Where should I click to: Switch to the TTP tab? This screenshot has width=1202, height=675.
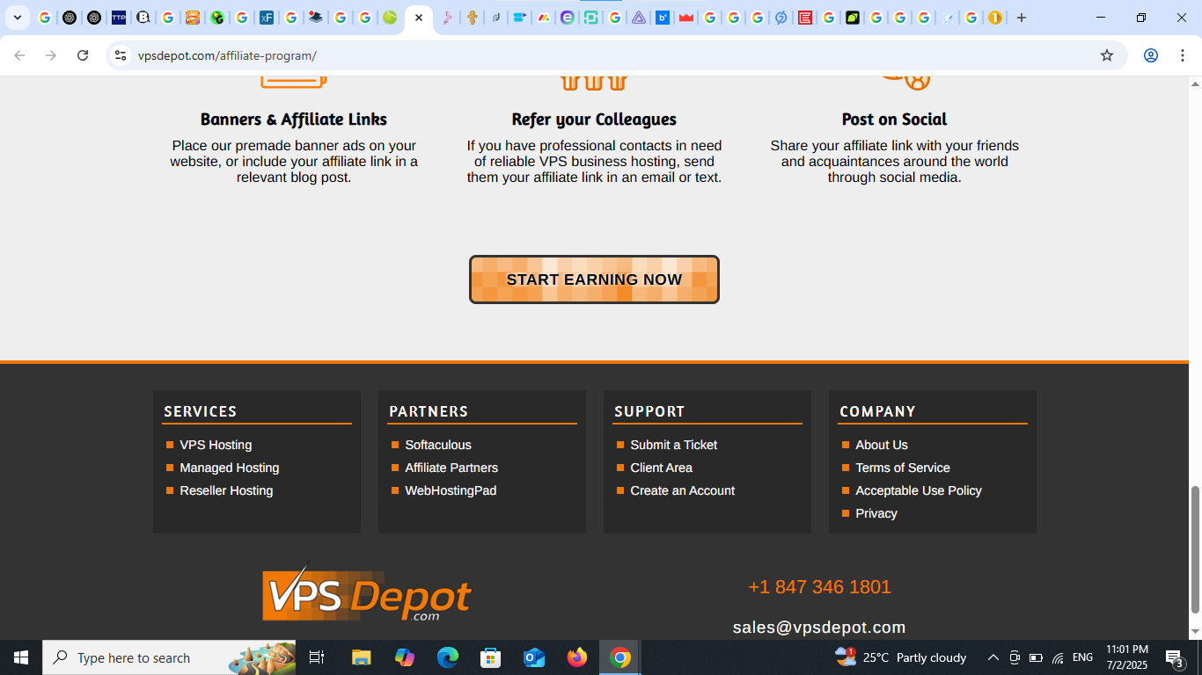(118, 18)
